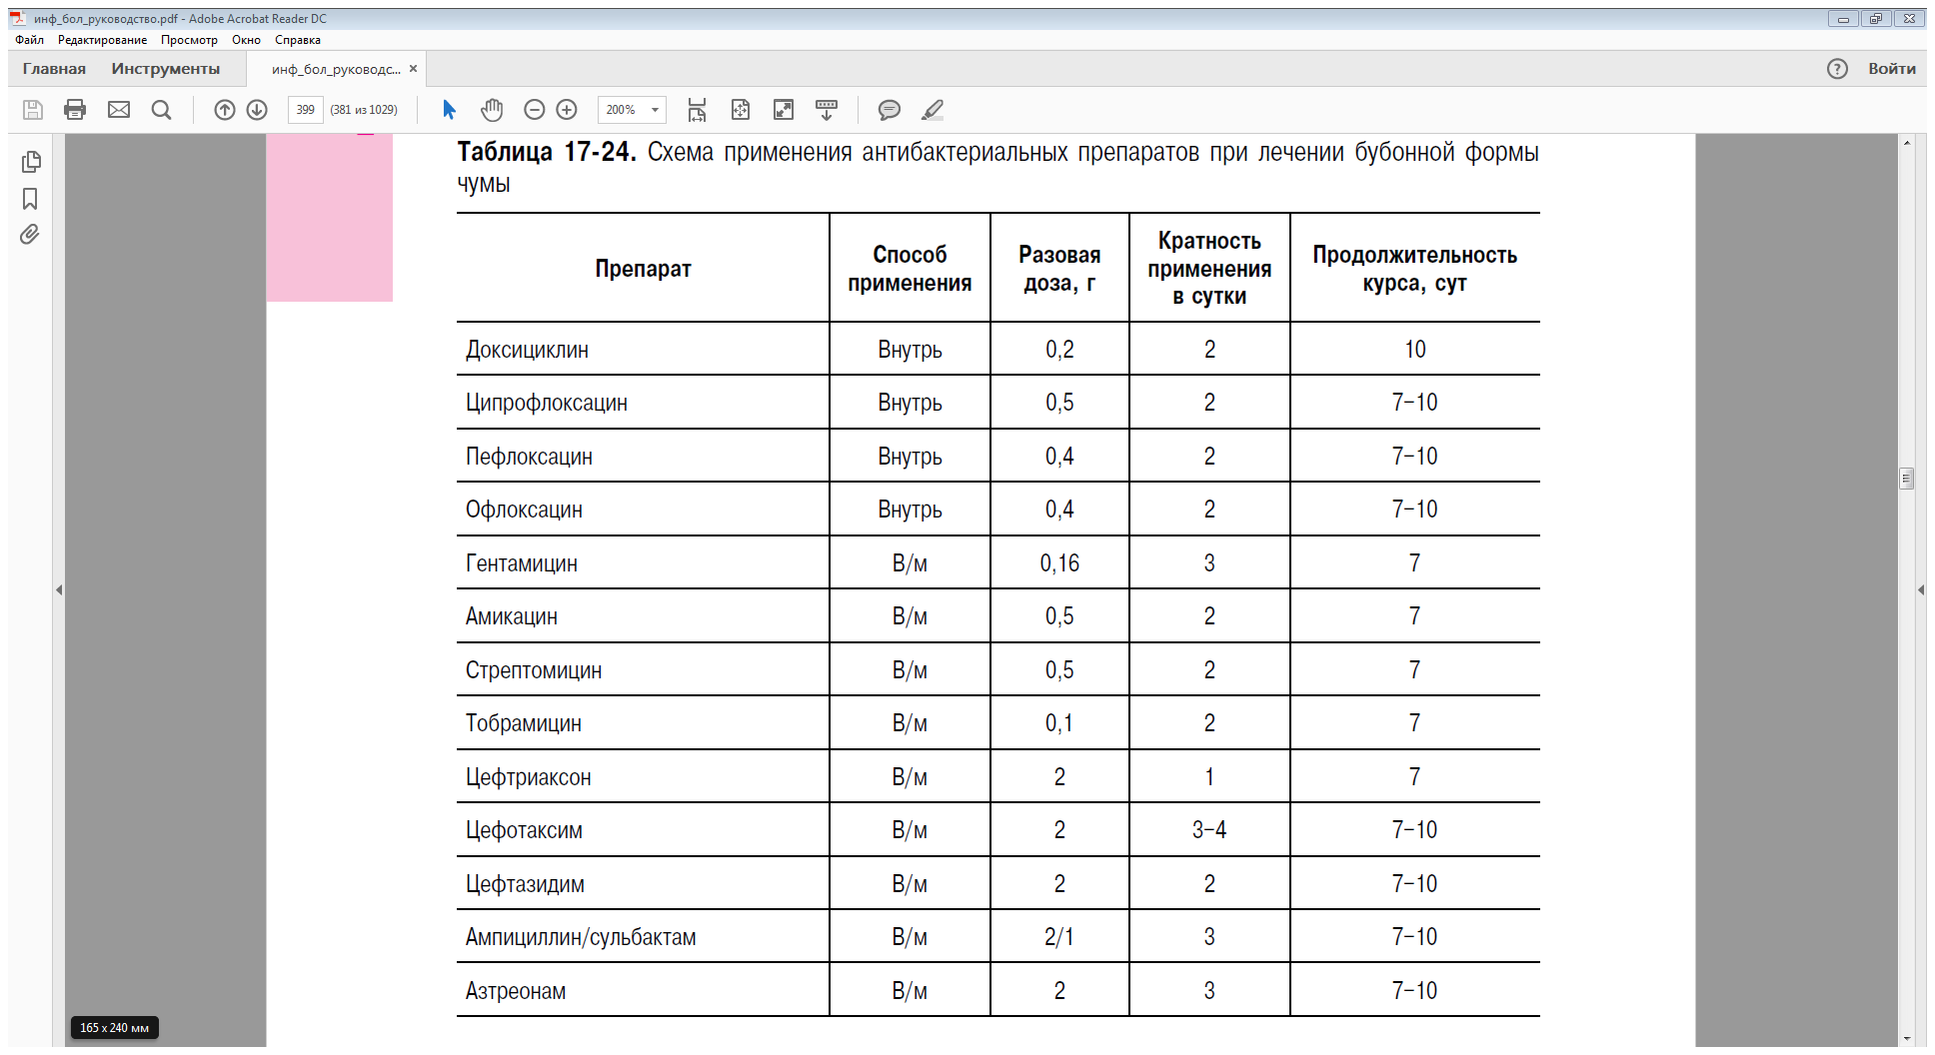Open the help question mark icon
The width and height of the screenshot is (1935, 1055).
tap(1837, 69)
